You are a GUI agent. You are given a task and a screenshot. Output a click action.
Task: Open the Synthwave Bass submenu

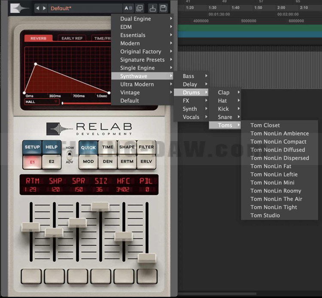[191, 76]
